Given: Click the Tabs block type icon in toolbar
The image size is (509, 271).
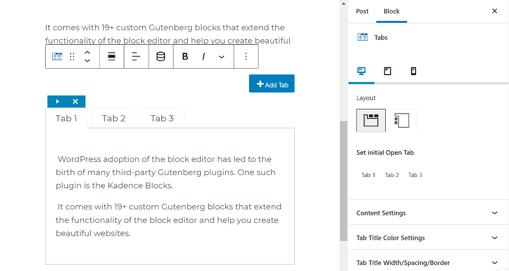Looking at the screenshot, I should (x=57, y=57).
